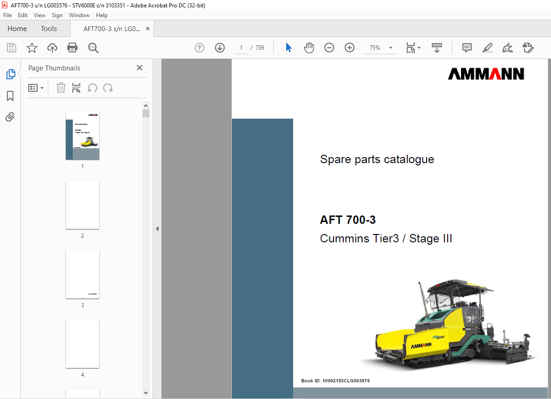Click the 'AFT 700-3' heading text
Screen dimensions: 551x399
click(x=348, y=220)
